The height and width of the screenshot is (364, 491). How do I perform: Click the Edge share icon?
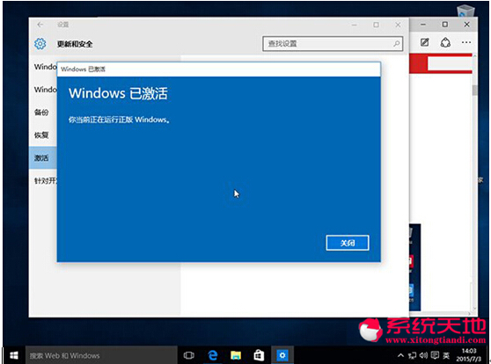tap(445, 42)
